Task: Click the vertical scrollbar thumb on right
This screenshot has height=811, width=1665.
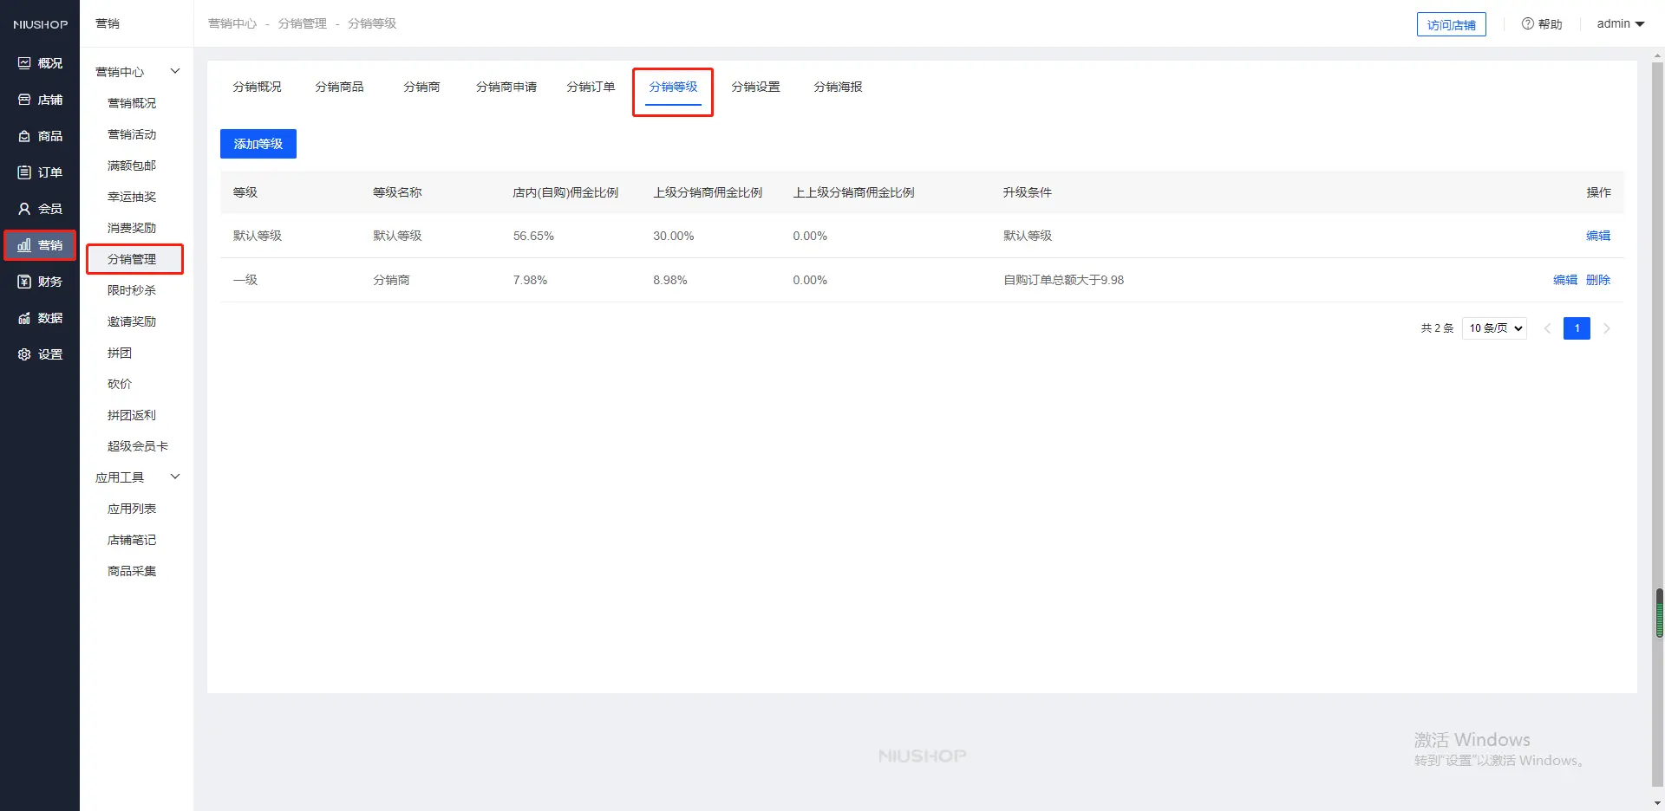Action: 1659,613
